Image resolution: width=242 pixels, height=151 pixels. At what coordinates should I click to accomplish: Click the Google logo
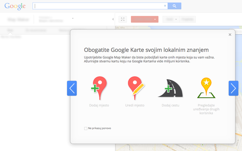15,6
